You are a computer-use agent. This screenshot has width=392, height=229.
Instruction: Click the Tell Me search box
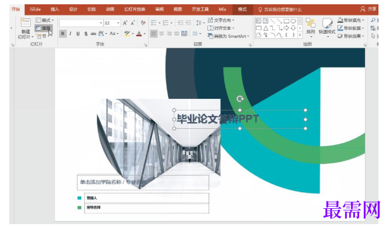(x=280, y=10)
